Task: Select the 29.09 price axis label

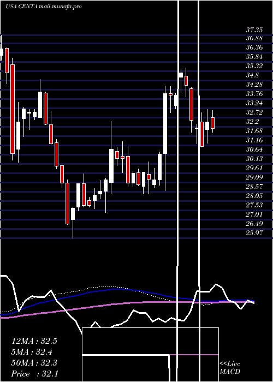Action: (254, 177)
